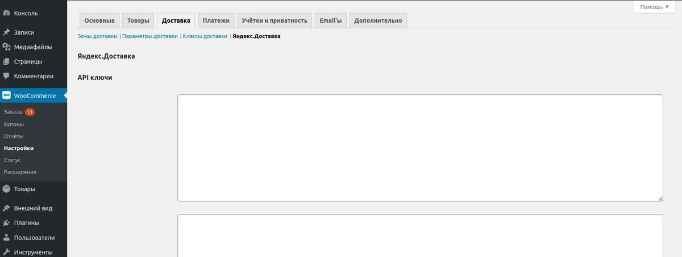
Task: Click the Яндекс.Доставка page heading
Action: pyautogui.click(x=106, y=57)
